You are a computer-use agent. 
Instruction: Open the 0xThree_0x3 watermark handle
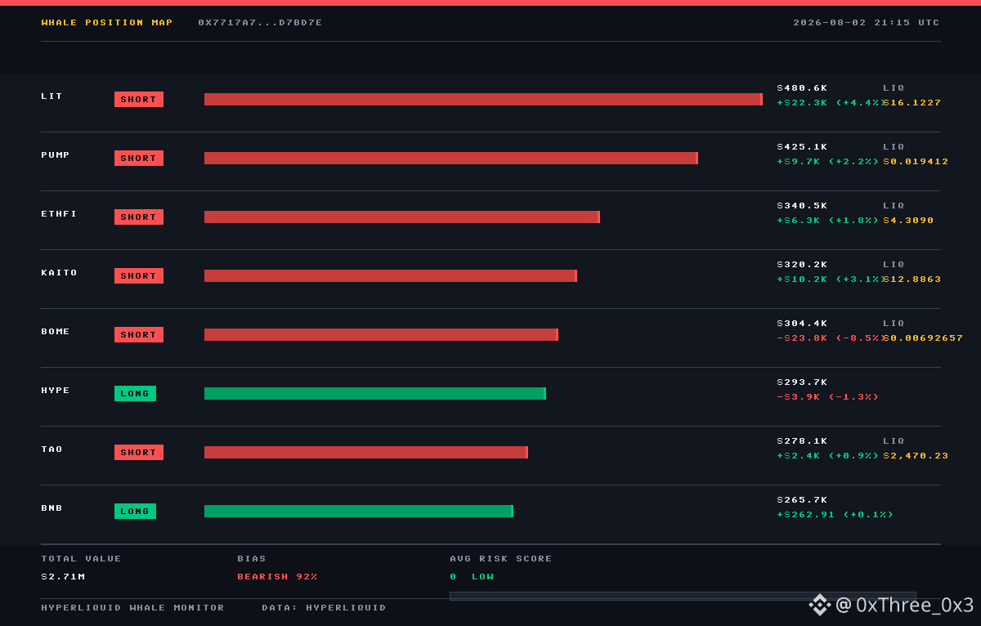pos(905,605)
